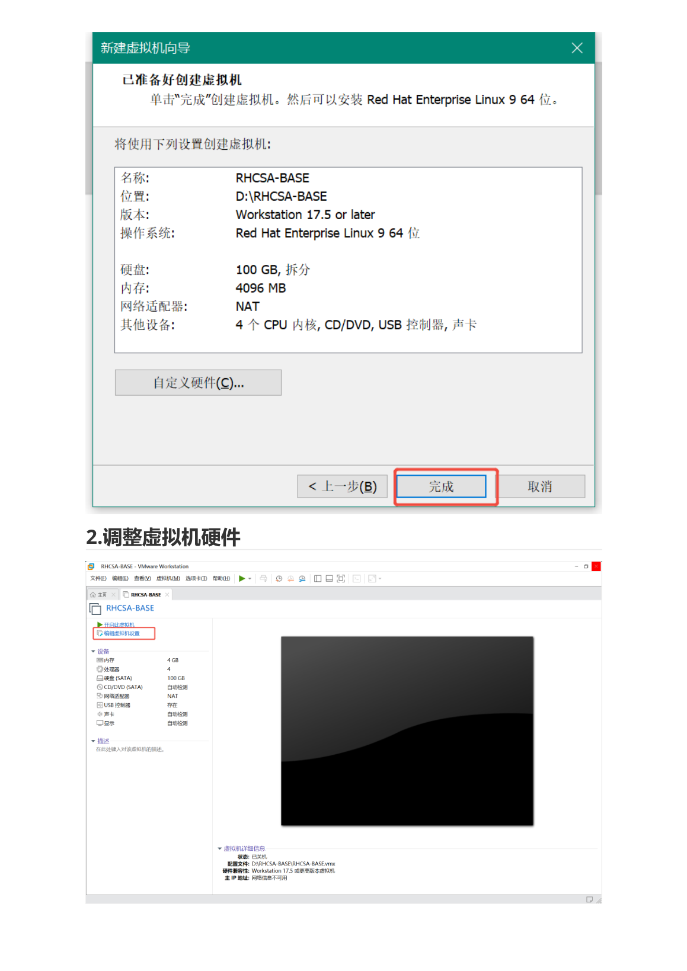Click the 编辑虚拟机设置 link
Viewport: 687px width, 971px height.
tap(122, 633)
